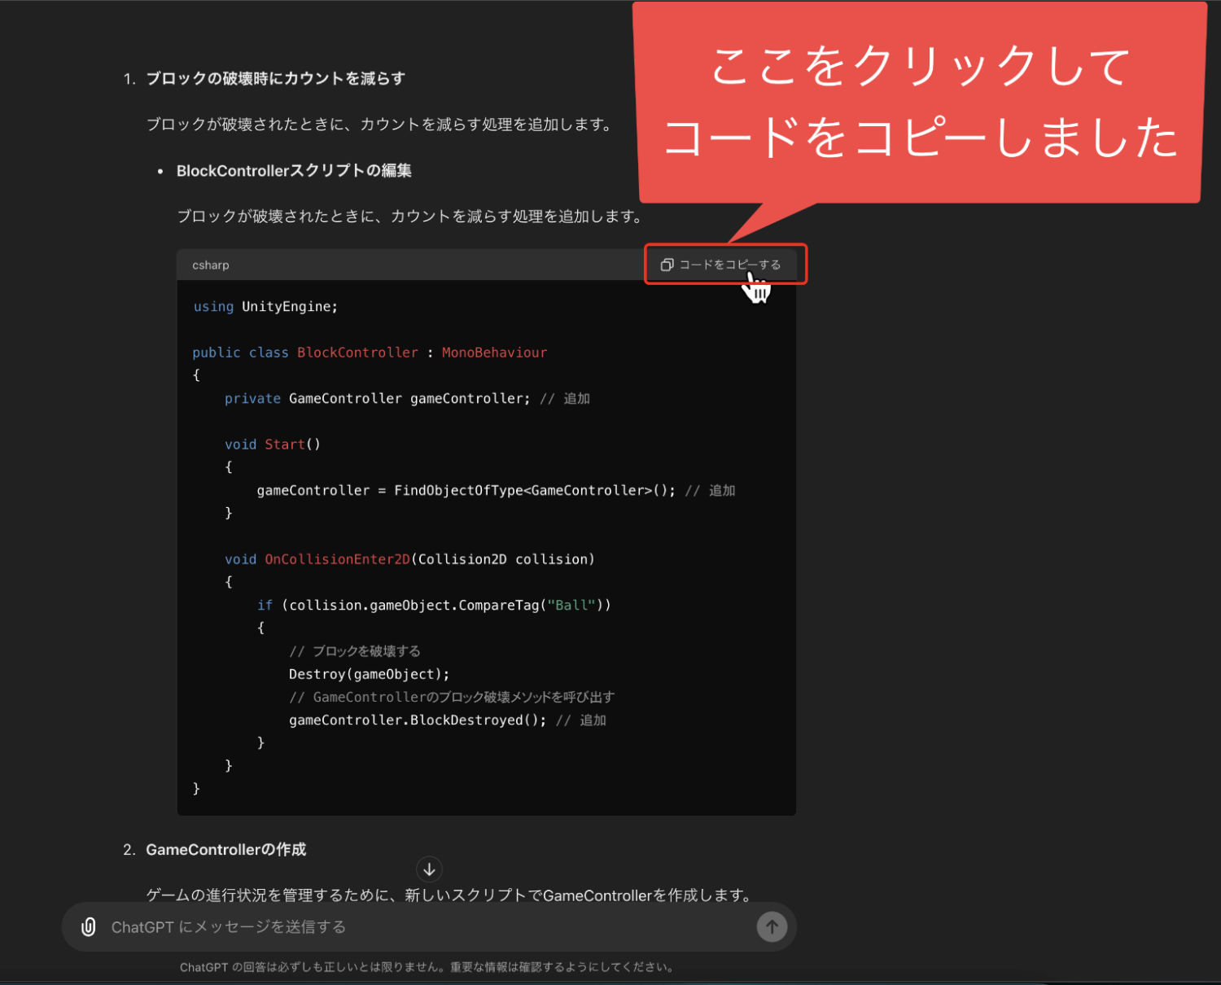The width and height of the screenshot is (1221, 985).
Task: Click the gameController.BlockDestroyed(); code line
Action: (x=448, y=720)
